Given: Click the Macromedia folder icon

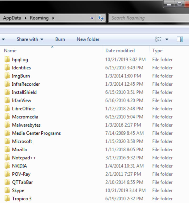Looking at the screenshot, I should [7, 117].
